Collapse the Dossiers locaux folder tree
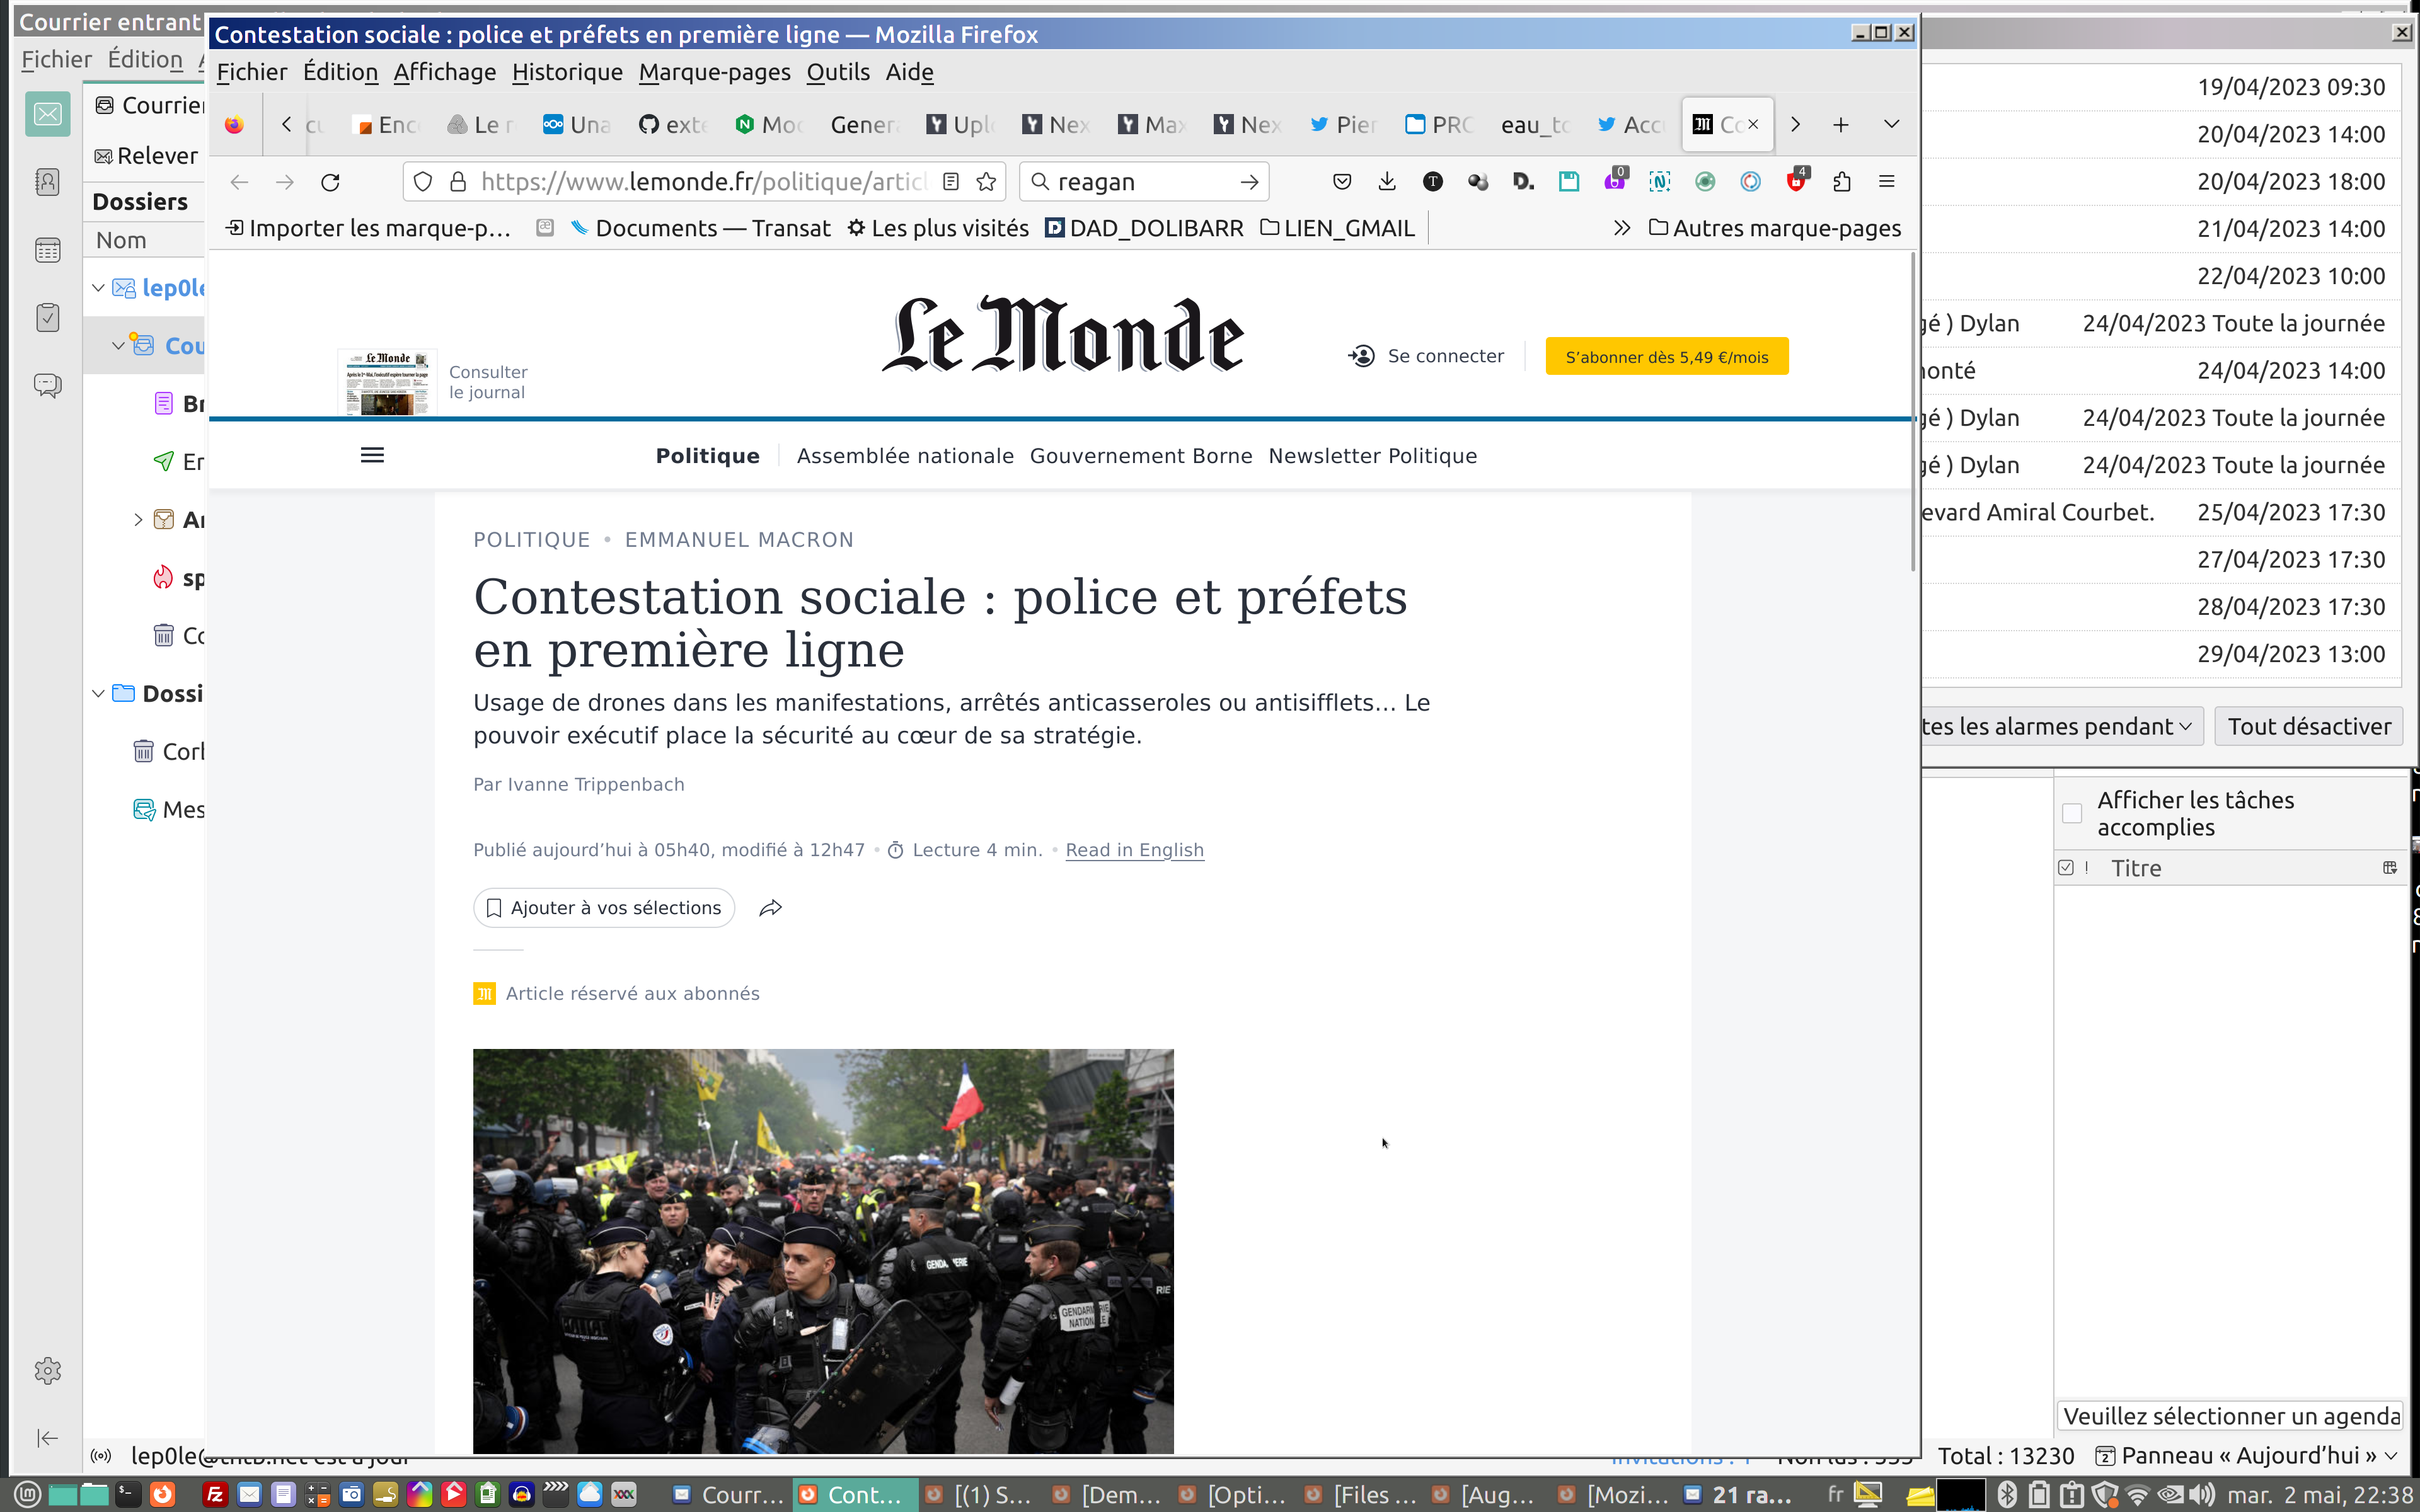Viewport: 2420px width, 1512px height. click(98, 694)
